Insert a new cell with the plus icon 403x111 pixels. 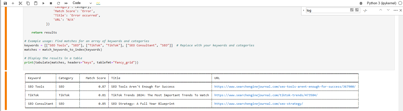(13, 3)
